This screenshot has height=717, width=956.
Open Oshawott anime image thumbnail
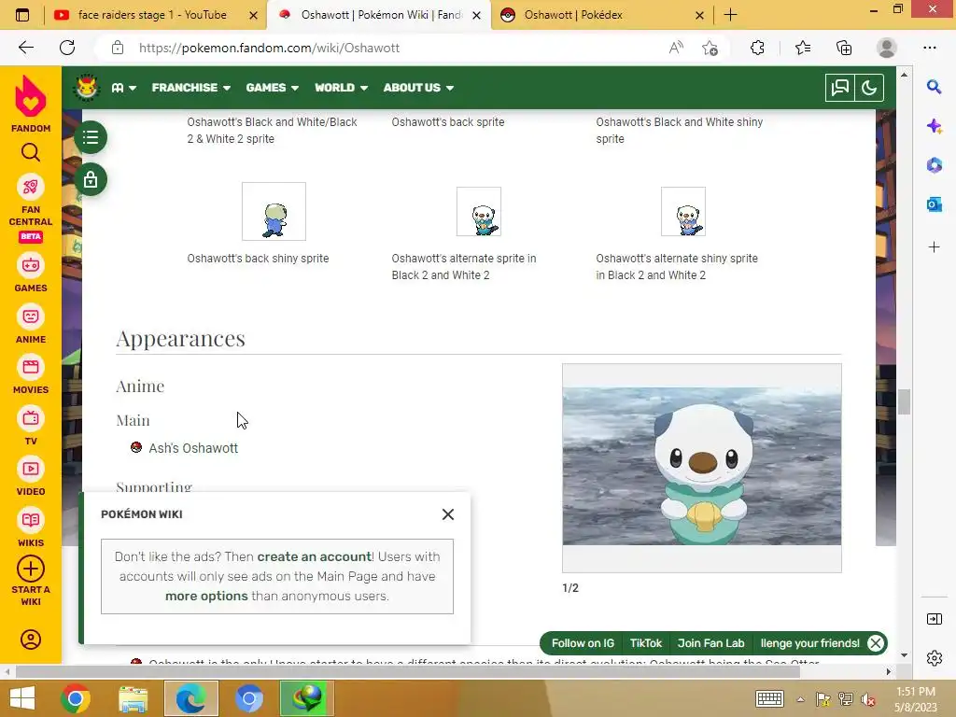(x=702, y=467)
